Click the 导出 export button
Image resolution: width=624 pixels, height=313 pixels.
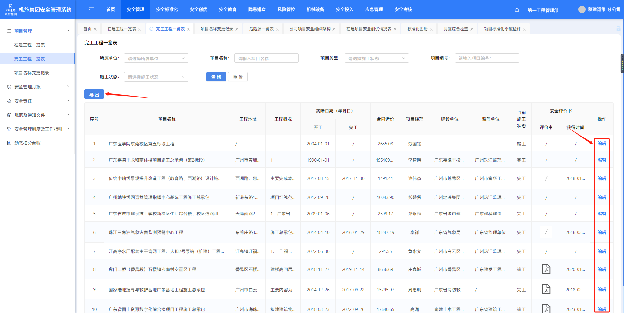coord(94,94)
